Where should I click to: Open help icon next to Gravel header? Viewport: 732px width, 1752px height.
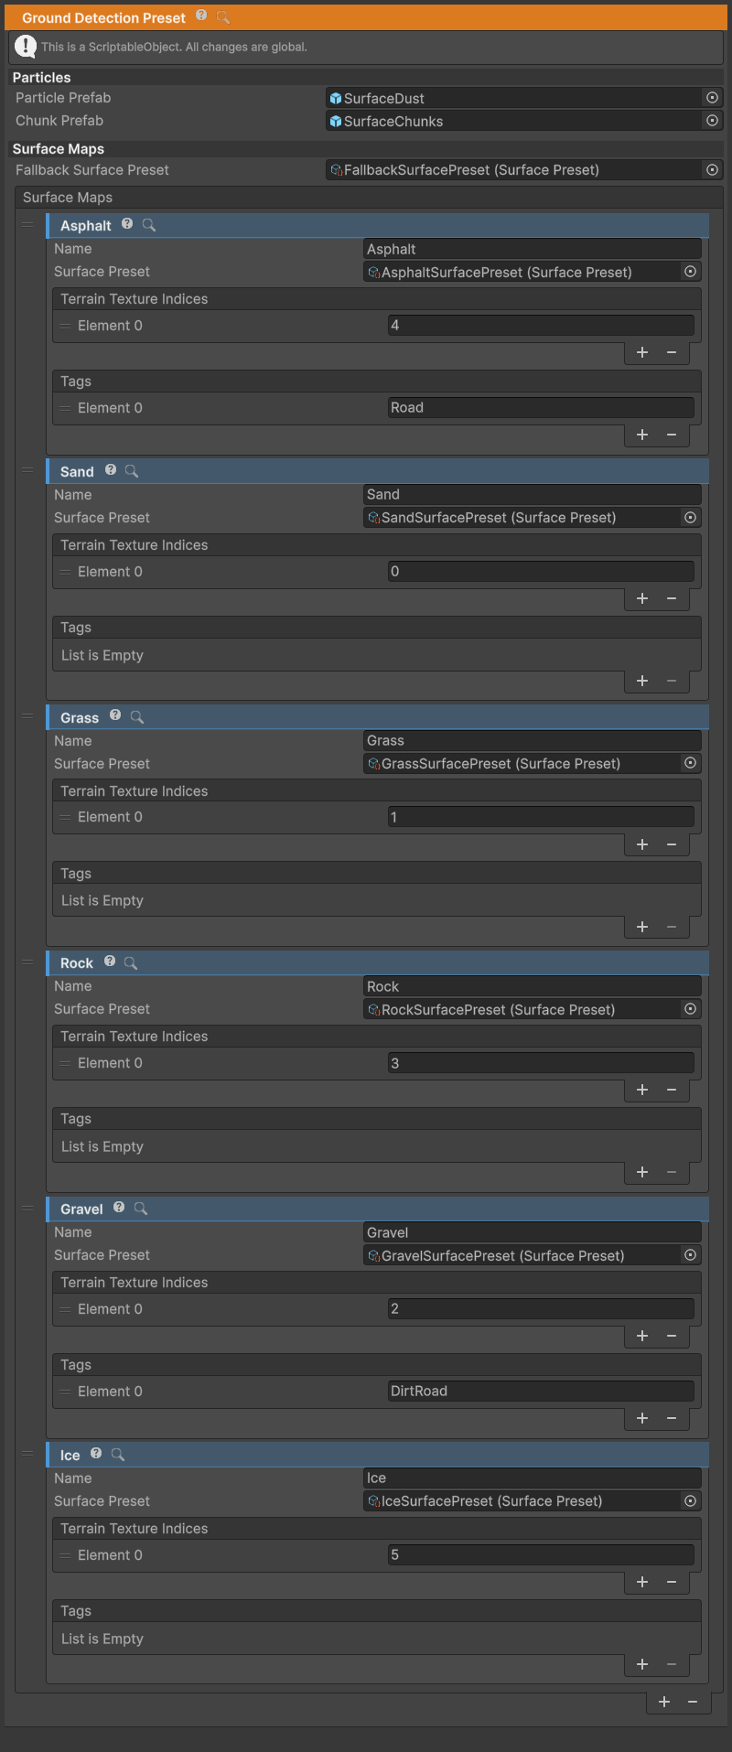click(119, 1208)
